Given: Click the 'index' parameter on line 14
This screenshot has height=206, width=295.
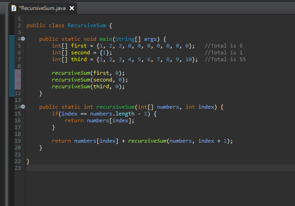Looking at the screenshot, I should [x=206, y=107].
